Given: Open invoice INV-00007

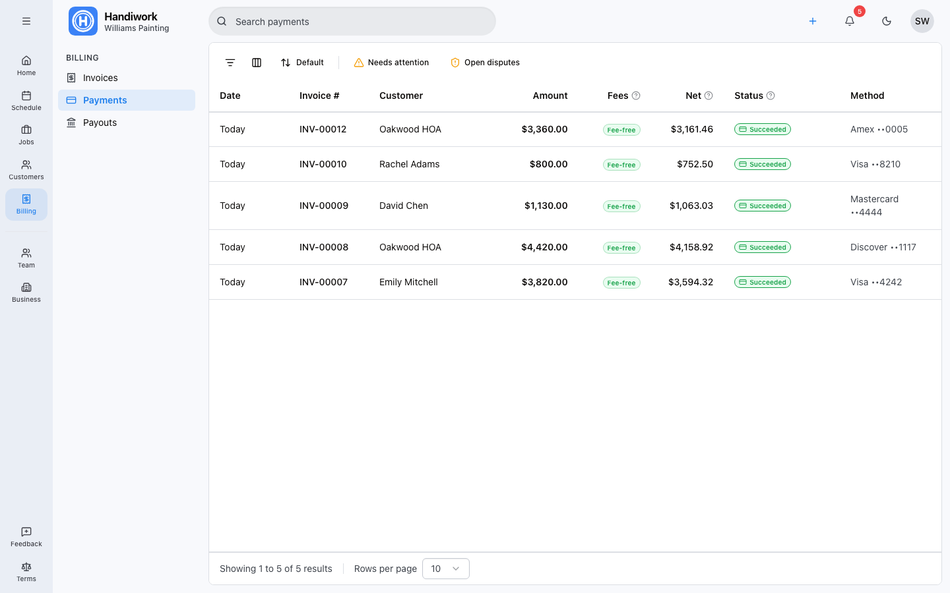Looking at the screenshot, I should (x=323, y=282).
